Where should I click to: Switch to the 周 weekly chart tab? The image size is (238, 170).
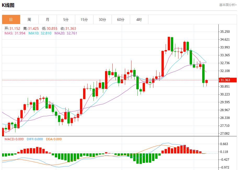coord(29,20)
